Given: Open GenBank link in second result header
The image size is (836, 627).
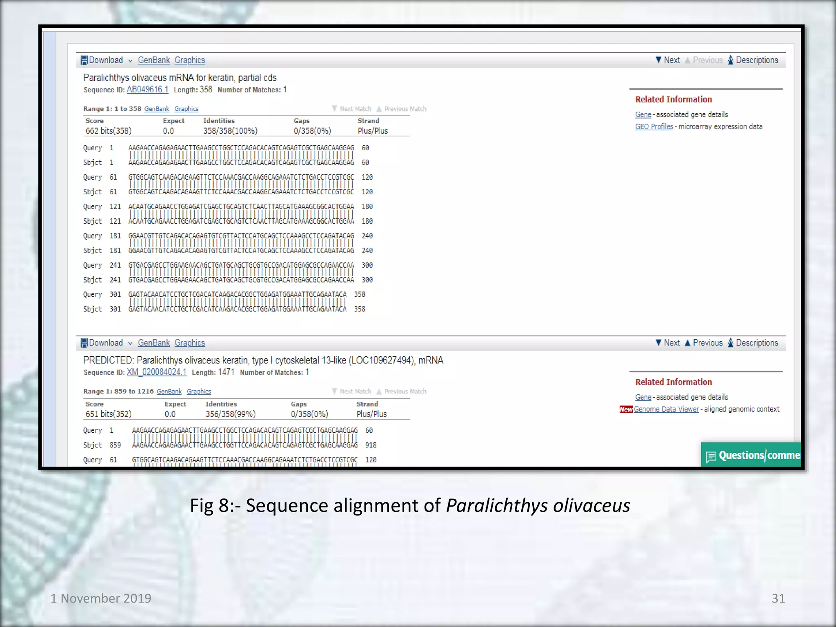Looking at the screenshot, I should 153,342.
